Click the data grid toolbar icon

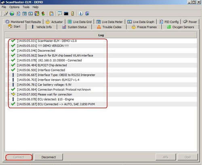point(24,14)
